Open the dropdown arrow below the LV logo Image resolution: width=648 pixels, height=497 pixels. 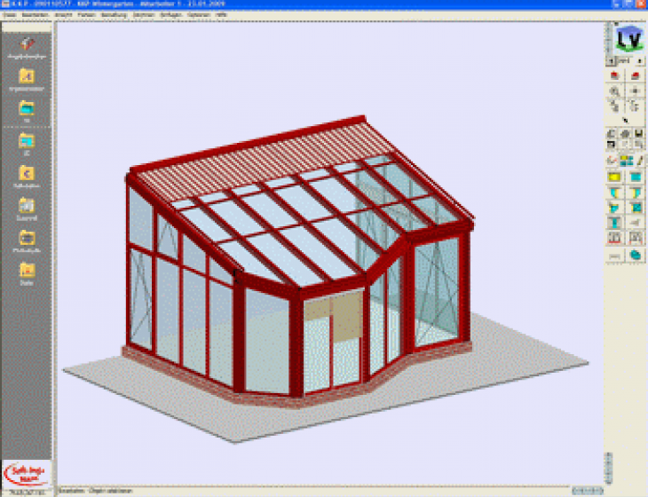coord(640,61)
